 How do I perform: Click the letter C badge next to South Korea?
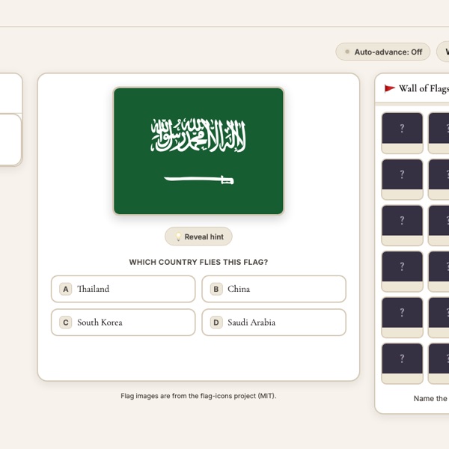click(66, 323)
